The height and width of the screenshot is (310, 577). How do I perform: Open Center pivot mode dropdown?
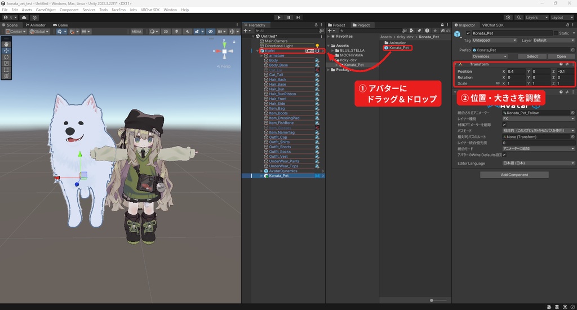15,32
